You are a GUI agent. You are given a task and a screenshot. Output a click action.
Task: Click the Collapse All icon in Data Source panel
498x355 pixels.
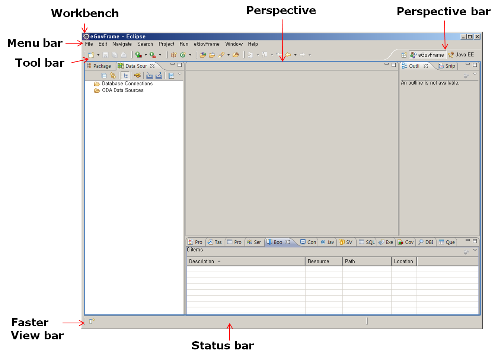click(x=104, y=76)
